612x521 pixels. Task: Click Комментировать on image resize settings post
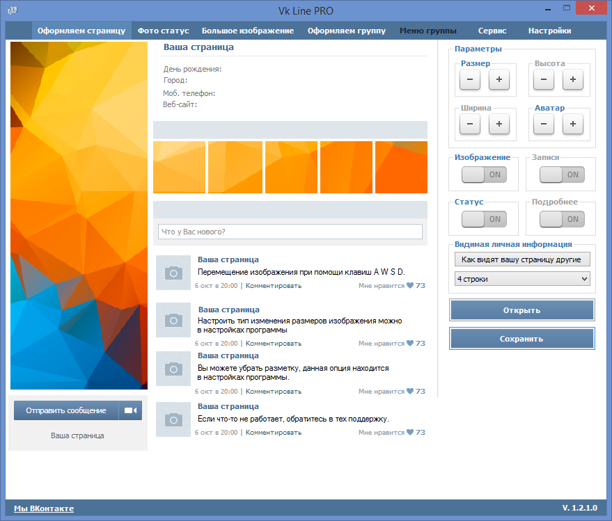pos(274,344)
